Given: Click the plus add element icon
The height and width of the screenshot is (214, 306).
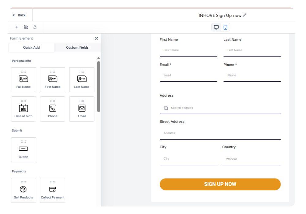Looking at the screenshot, I should coord(17,27).
